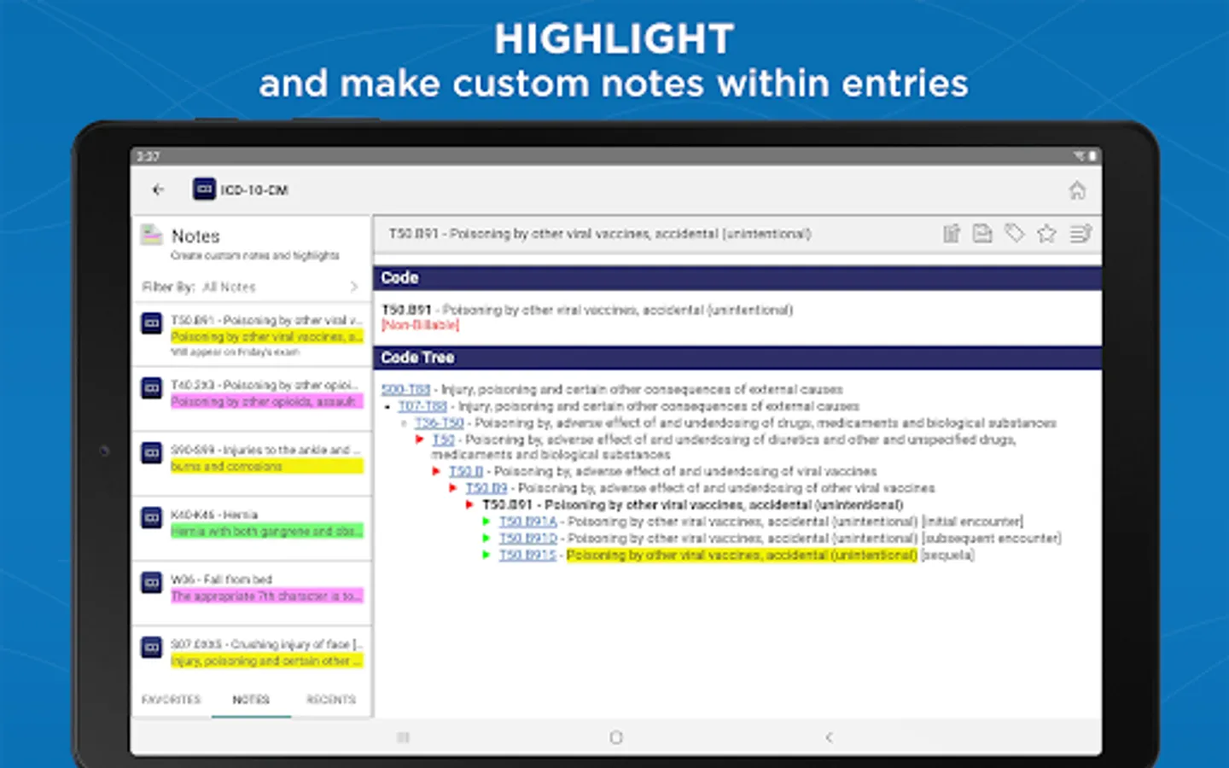Expand green arrow beside T50.B91D
The height and width of the screenshot is (768, 1229).
486,538
